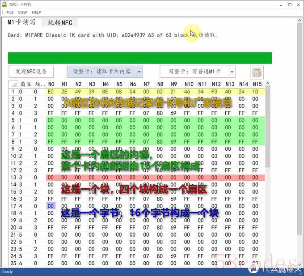Click 读整卡: 读取卡片内容 button

[x=101, y=72]
